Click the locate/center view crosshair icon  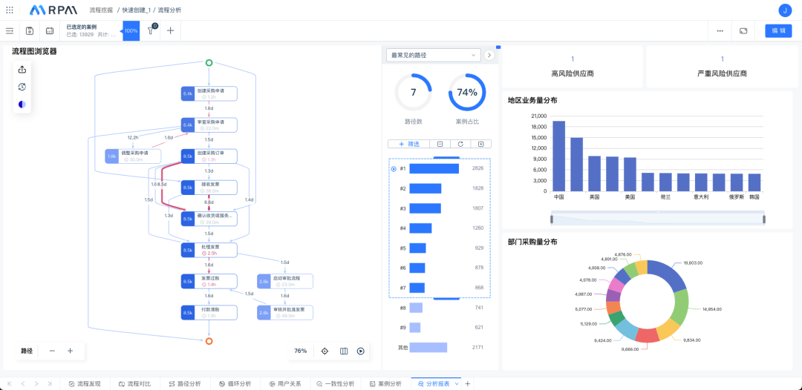325,351
